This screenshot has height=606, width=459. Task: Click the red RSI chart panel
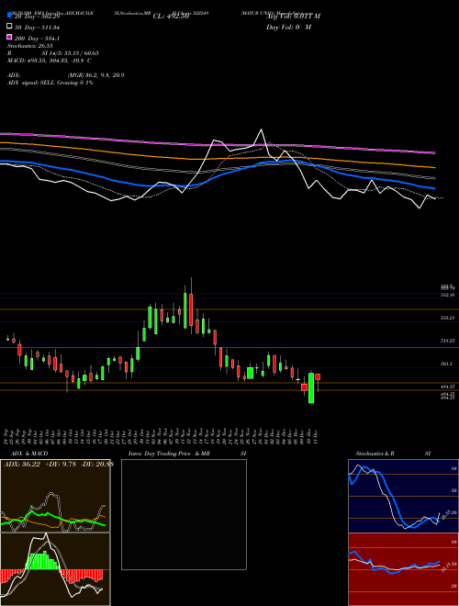(x=403, y=569)
